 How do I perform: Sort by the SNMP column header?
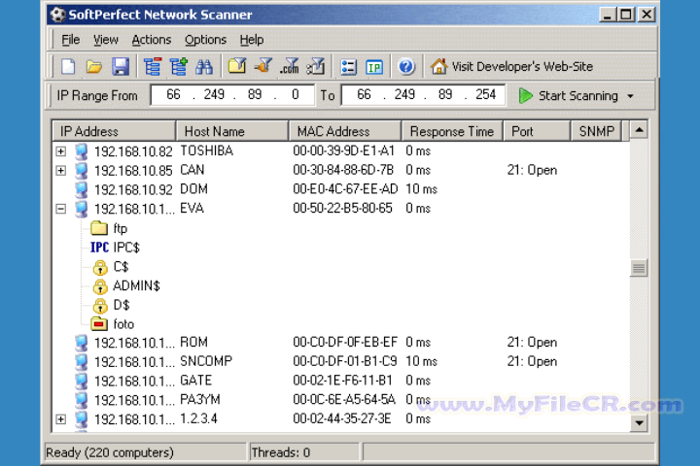pos(596,132)
